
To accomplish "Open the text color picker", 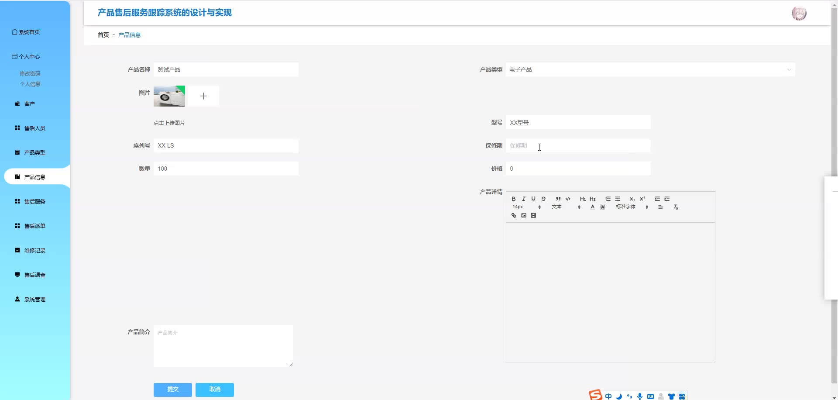I will pos(593,207).
